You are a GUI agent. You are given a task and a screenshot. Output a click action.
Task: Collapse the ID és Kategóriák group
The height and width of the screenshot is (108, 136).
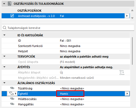point(4,35)
